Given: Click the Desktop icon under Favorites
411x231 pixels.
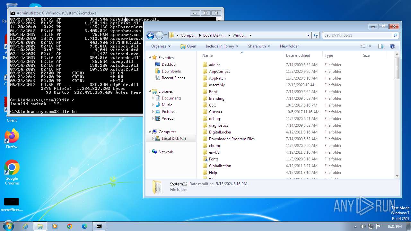Looking at the screenshot, I should (x=158, y=64).
